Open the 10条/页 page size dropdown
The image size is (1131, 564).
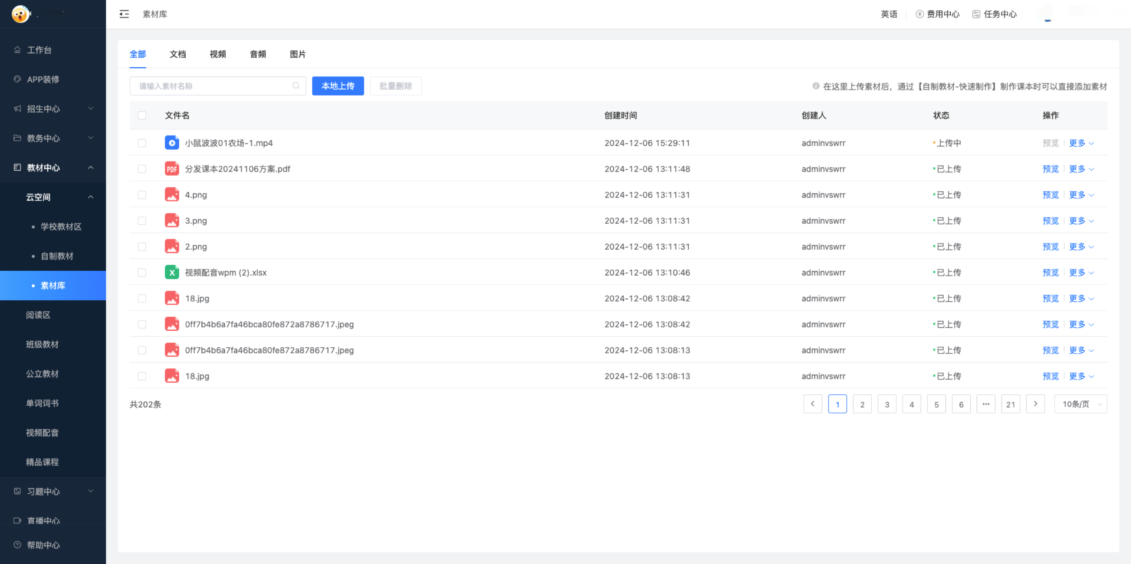click(1080, 404)
